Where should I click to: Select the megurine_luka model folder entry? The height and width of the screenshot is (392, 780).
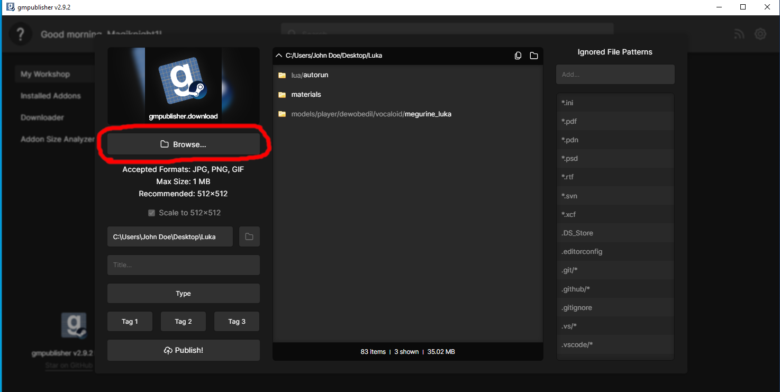coord(408,114)
